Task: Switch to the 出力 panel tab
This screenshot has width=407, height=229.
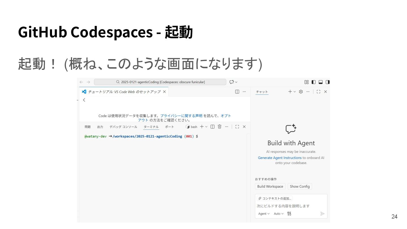Action: pyautogui.click(x=100, y=127)
